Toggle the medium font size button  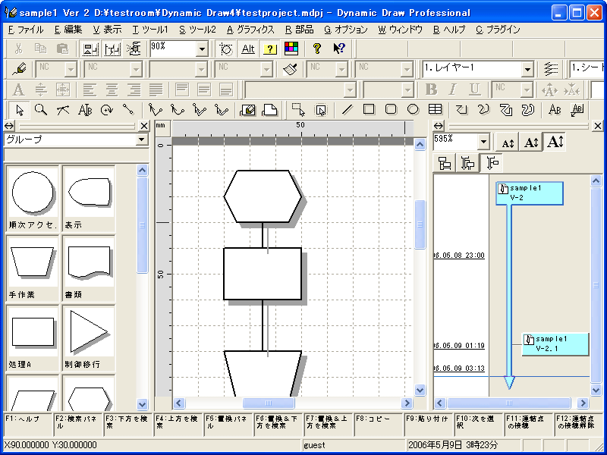pos(531,142)
